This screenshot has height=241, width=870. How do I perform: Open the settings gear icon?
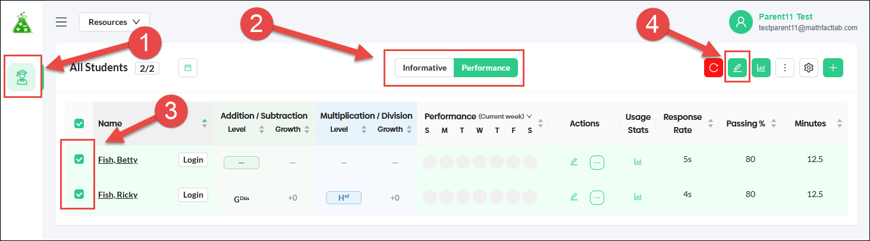click(x=809, y=68)
